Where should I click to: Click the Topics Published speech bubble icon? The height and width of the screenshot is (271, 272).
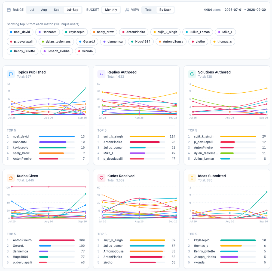11,74
